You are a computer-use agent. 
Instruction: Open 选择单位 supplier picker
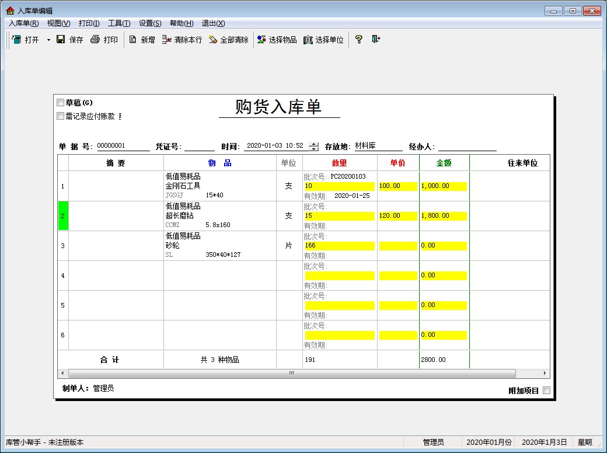point(308,40)
